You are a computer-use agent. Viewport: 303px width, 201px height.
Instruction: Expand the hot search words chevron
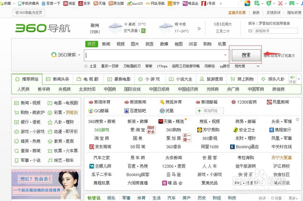(258, 66)
